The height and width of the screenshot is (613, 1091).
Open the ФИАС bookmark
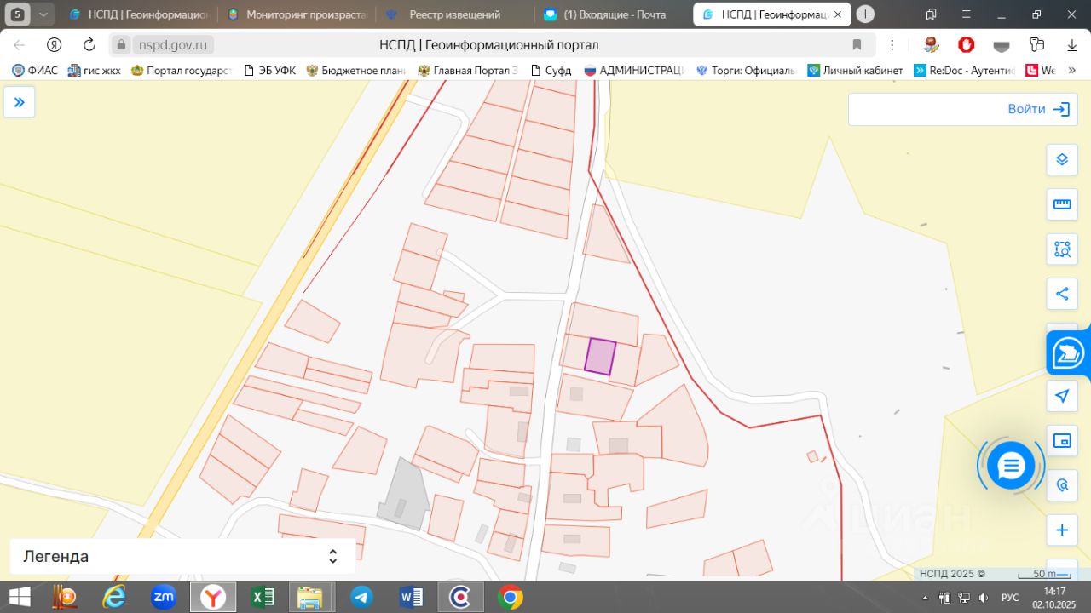35,71
